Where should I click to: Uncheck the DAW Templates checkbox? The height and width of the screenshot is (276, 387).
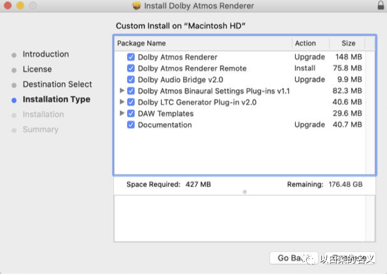click(x=131, y=114)
